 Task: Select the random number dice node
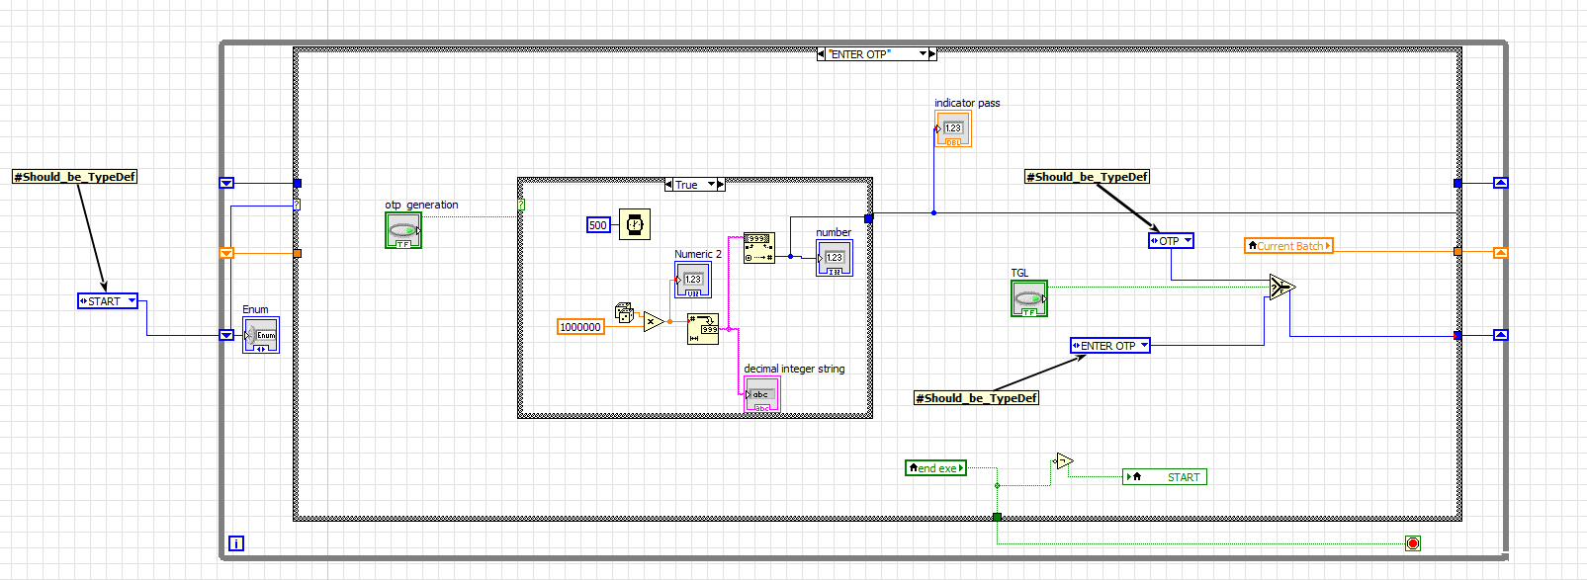tap(624, 312)
